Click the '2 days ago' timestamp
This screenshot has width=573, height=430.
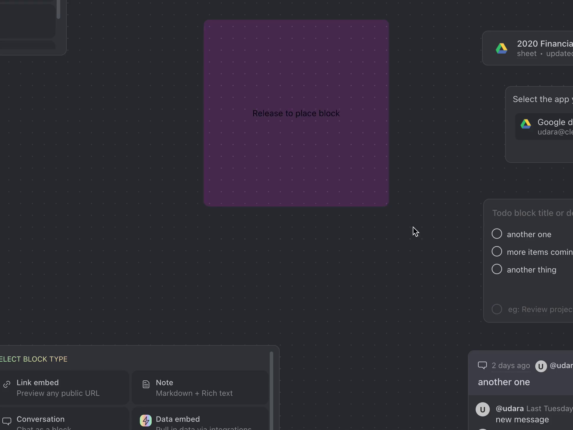coord(510,366)
